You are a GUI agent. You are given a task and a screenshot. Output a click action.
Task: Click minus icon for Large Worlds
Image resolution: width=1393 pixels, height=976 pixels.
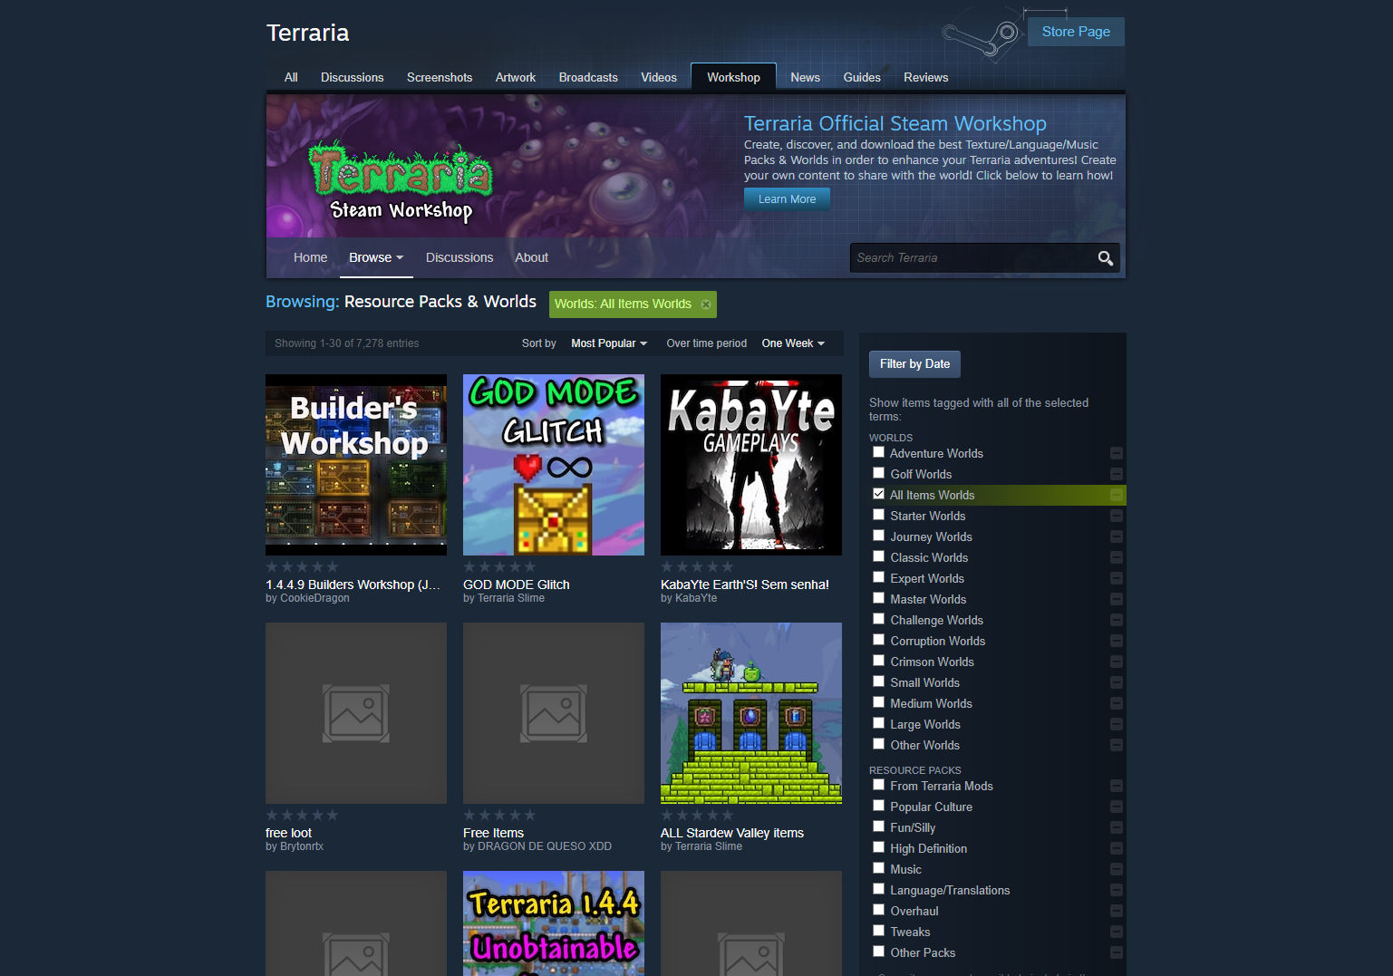1117,724
